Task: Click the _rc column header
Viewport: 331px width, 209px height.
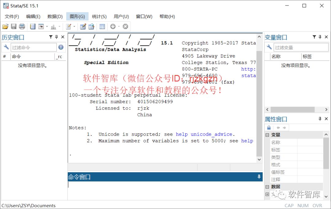Action: point(60,57)
